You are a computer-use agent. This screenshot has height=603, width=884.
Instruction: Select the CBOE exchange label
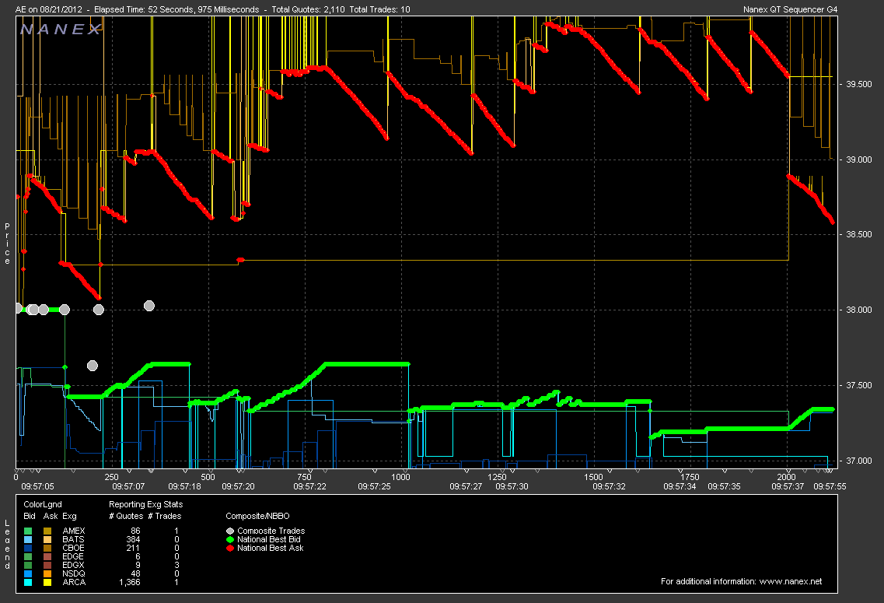pyautogui.click(x=73, y=548)
